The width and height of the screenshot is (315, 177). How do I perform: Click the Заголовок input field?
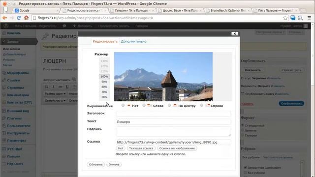[173, 114]
